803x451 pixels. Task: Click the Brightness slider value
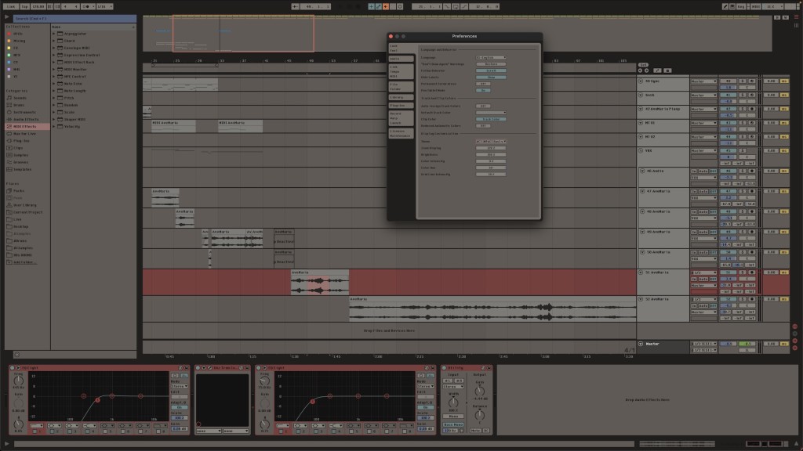pos(491,154)
